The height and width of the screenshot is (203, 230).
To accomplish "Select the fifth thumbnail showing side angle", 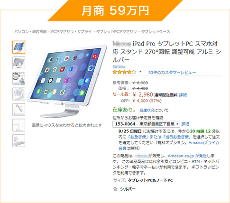I will (18, 110).
